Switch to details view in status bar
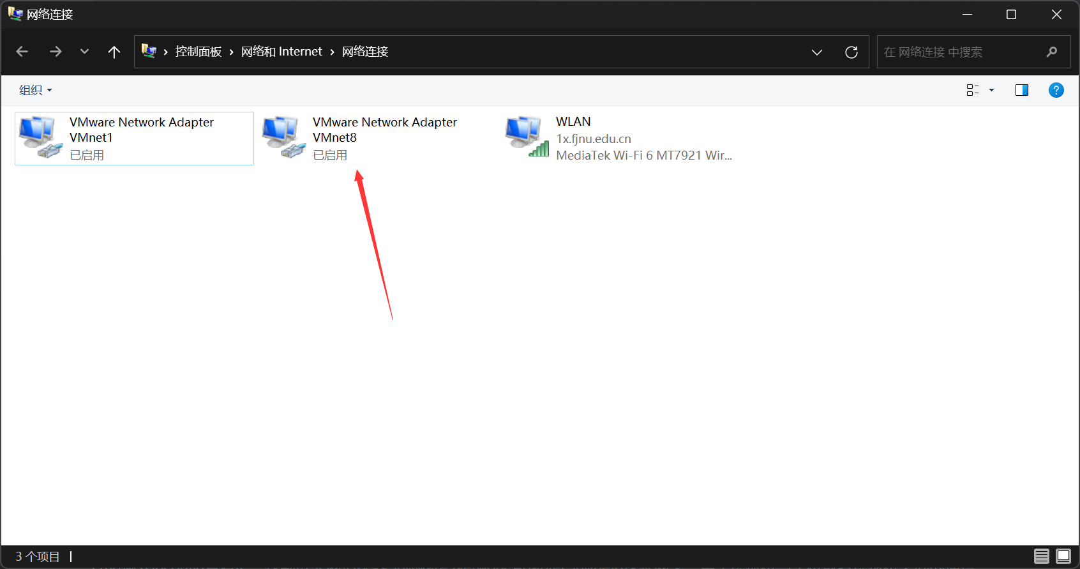Viewport: 1080px width, 569px height. [1042, 556]
